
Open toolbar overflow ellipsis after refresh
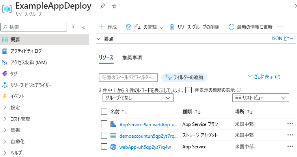click(x=281, y=27)
